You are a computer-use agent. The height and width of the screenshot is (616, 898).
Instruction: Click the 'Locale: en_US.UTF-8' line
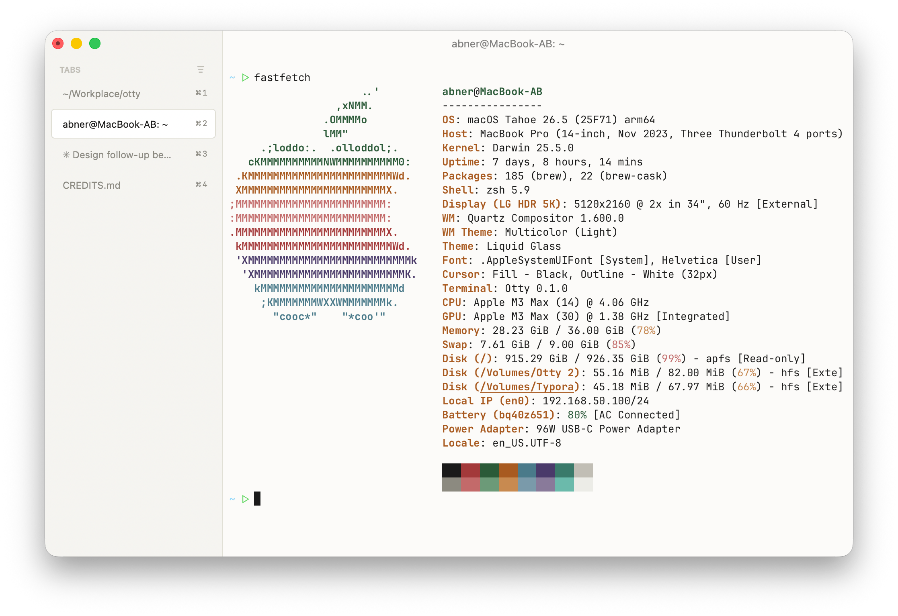pos(502,443)
